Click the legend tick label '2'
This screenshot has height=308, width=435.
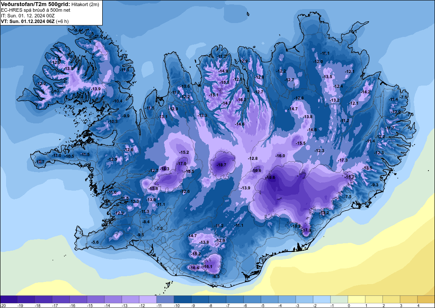click(x=384, y=305)
